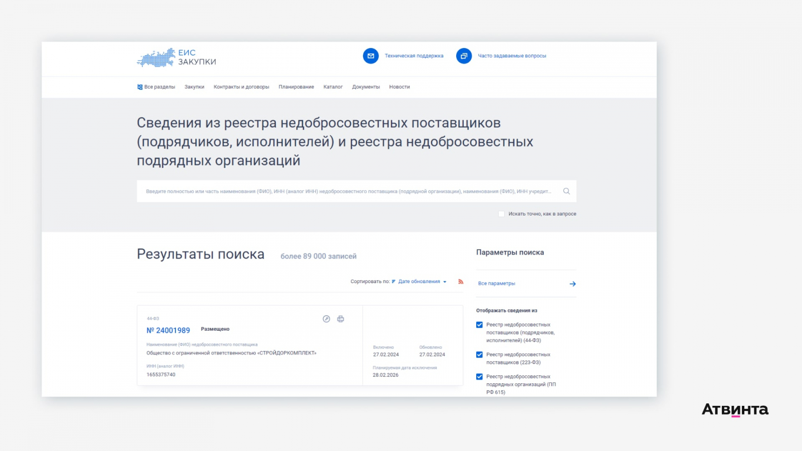Click the Включено date 27.02.2024
Viewport: 802px width, 451px height.
tap(386, 354)
